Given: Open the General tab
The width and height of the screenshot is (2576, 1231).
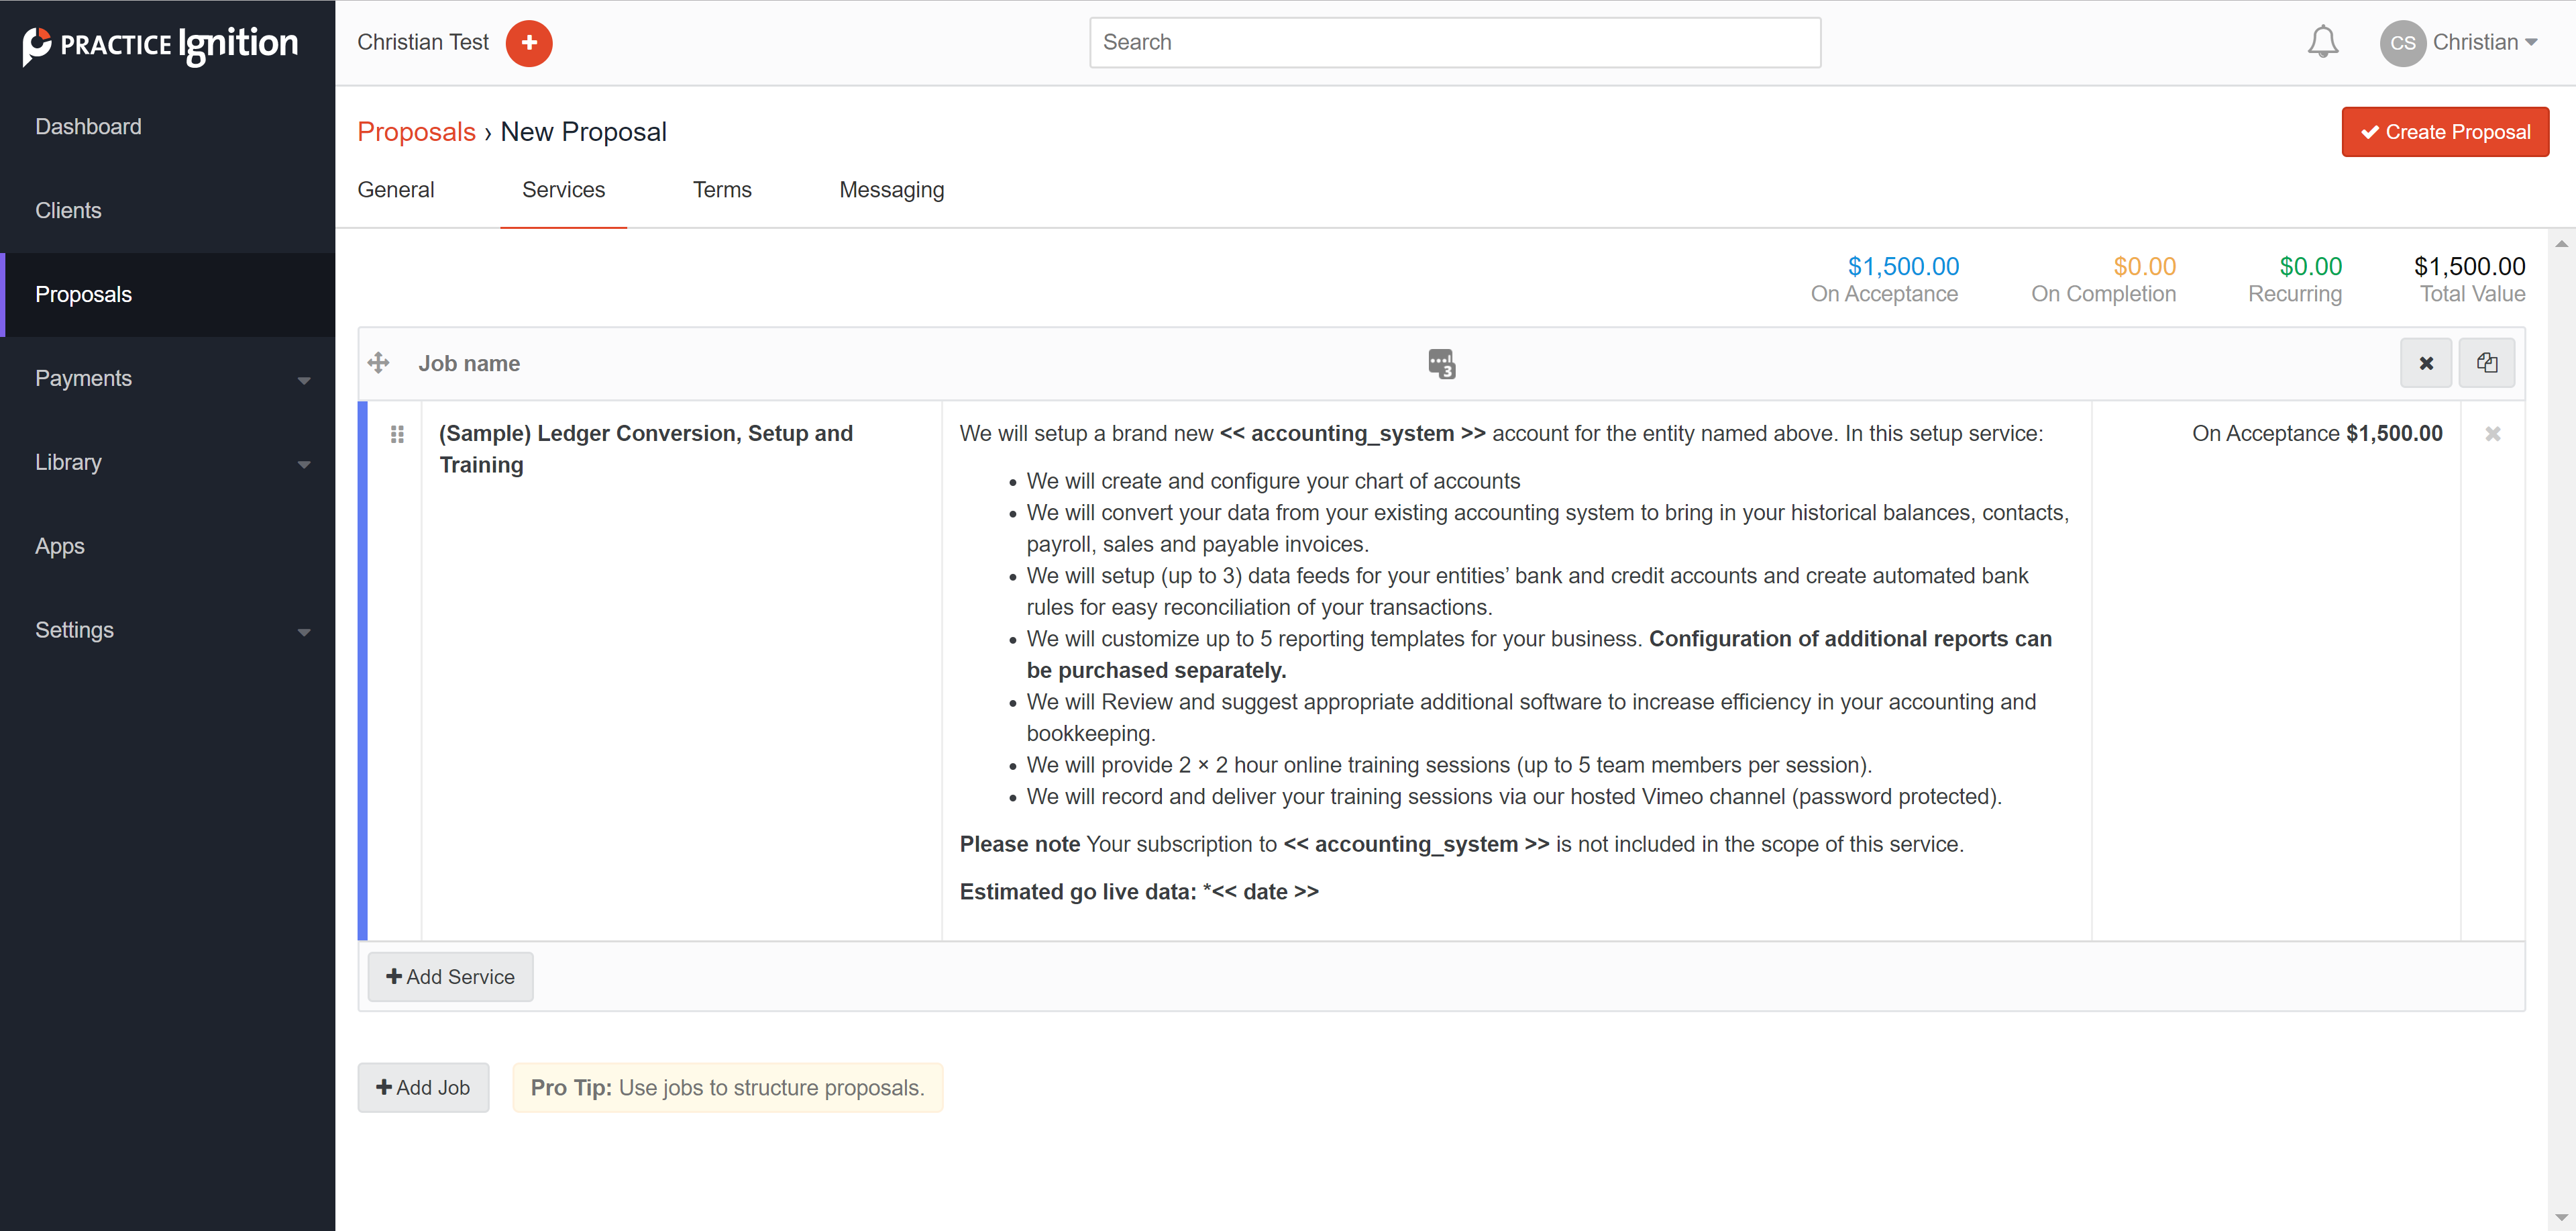Looking at the screenshot, I should pos(395,190).
